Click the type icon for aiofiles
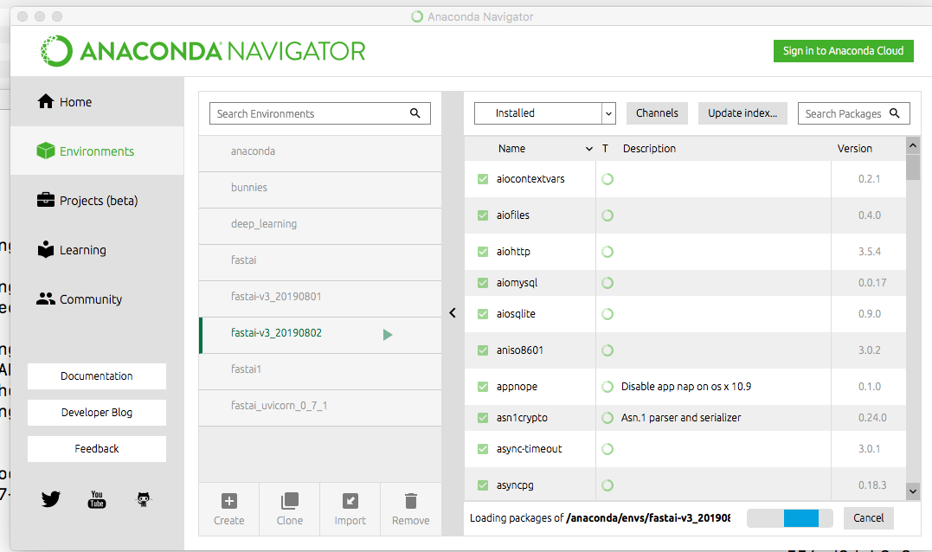 click(607, 215)
